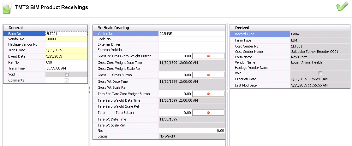Select the Vehicle No field 002MNE

pos(191,34)
